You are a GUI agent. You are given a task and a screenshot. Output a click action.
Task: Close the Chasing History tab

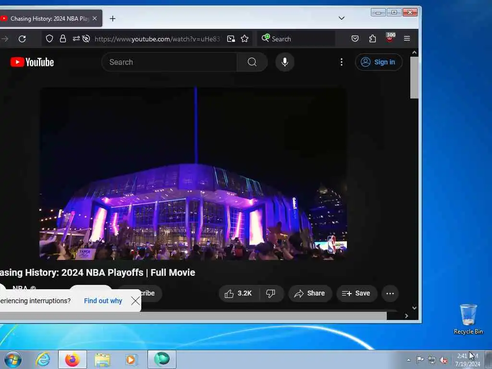click(x=95, y=19)
